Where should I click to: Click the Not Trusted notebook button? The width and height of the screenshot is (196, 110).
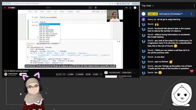pyautogui.click(x=96, y=12)
